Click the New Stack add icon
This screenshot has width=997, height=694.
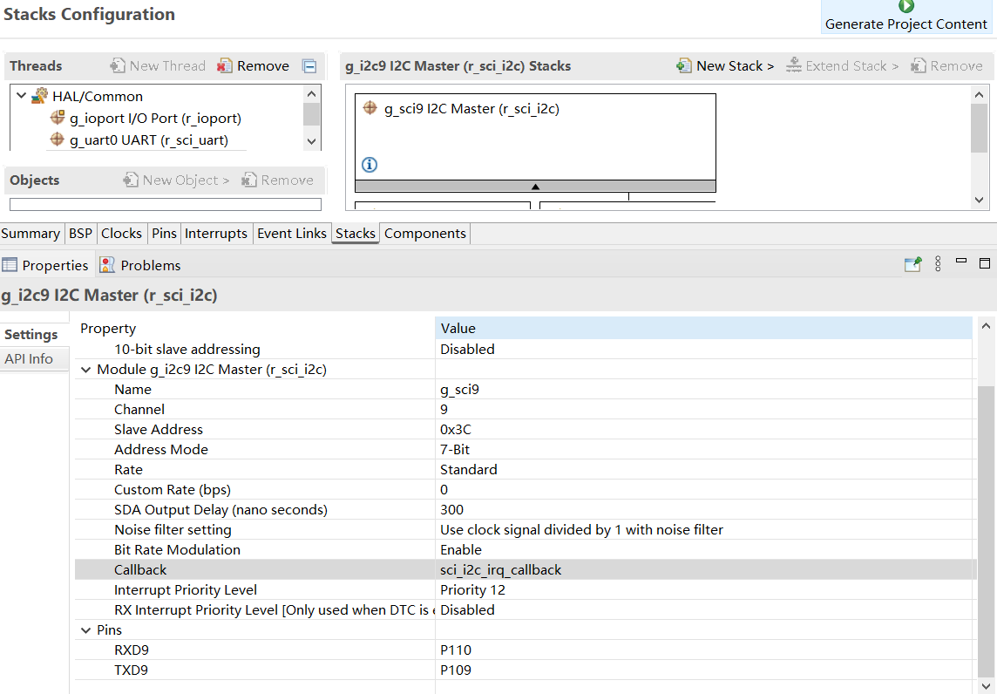[684, 65]
